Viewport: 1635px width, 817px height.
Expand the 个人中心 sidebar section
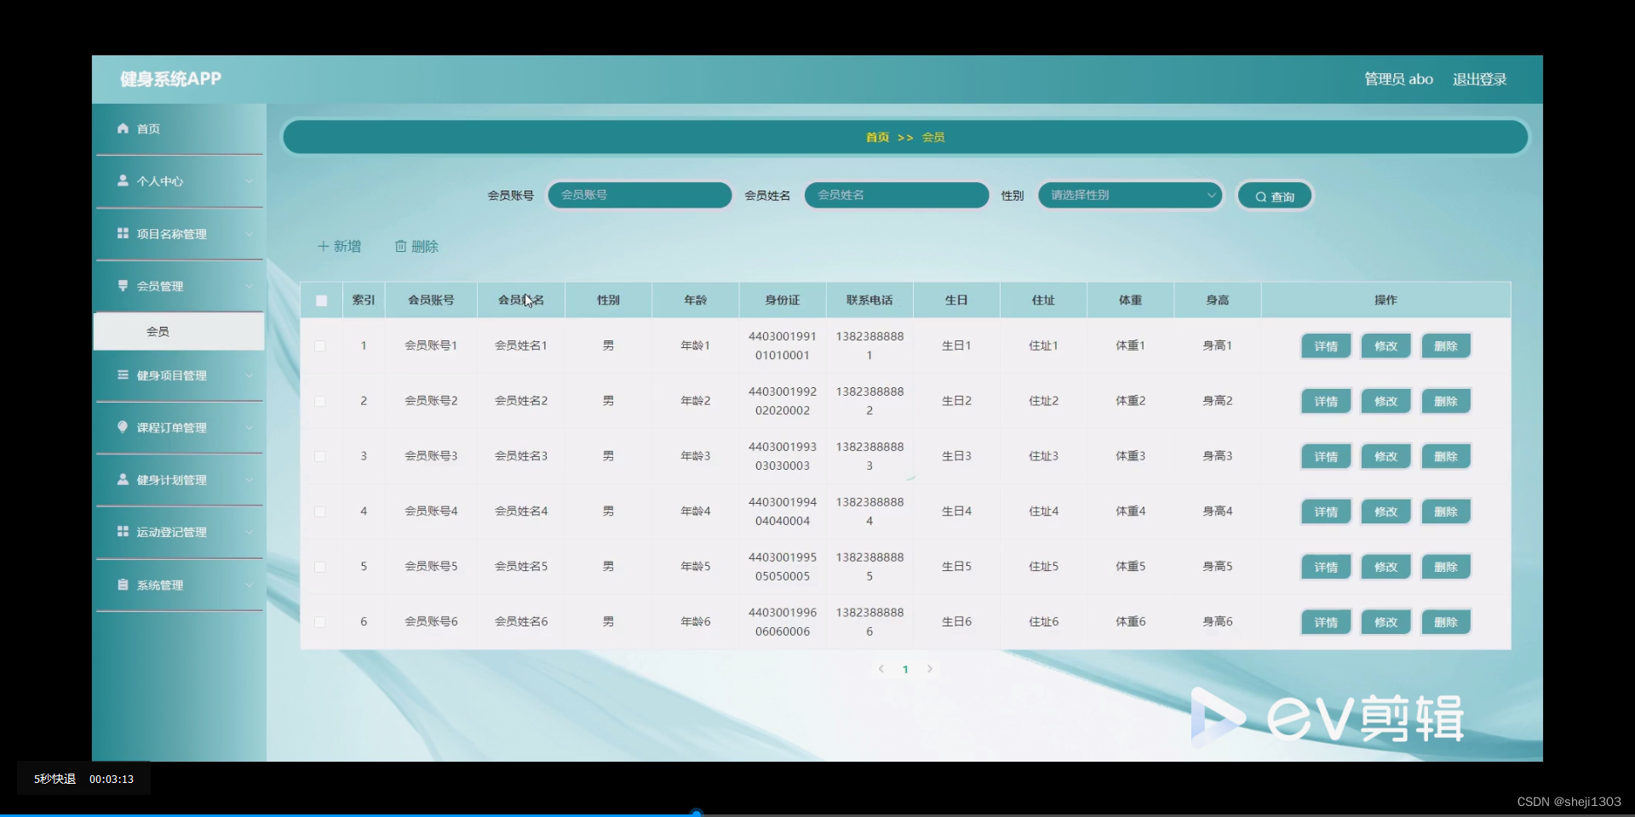pyautogui.click(x=250, y=181)
